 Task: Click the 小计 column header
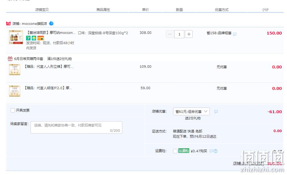[x=265, y=10]
